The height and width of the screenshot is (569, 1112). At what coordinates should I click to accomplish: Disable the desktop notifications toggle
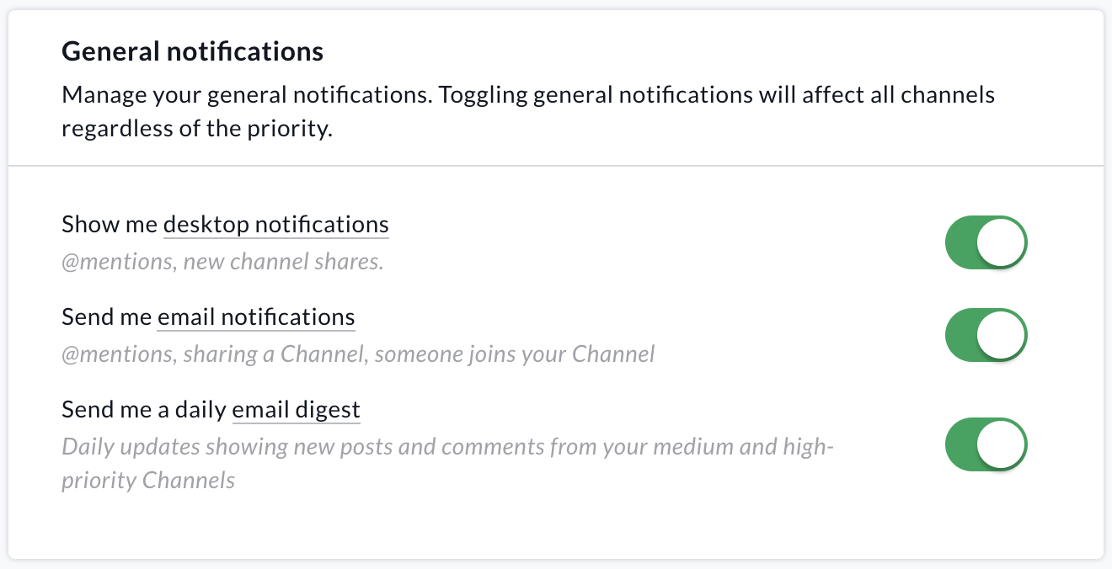click(x=986, y=243)
